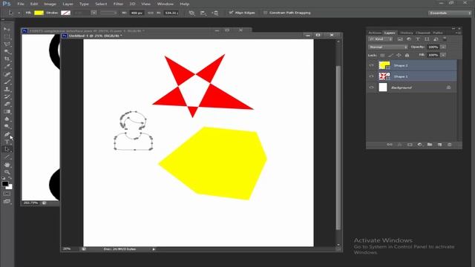This screenshot has width=475, height=267.
Task: Toggle lock transparent pixels
Action: 383,55
